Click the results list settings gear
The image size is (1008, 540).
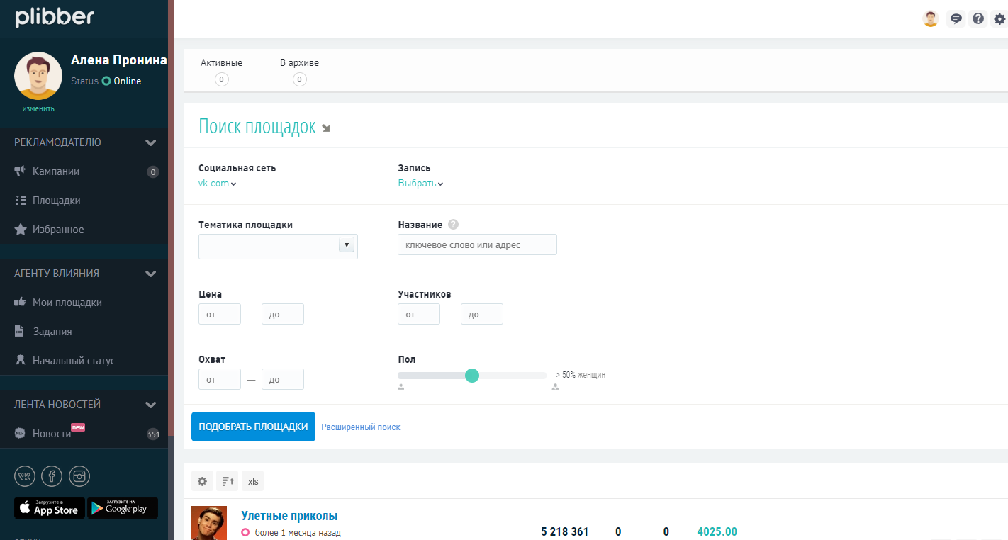202,481
